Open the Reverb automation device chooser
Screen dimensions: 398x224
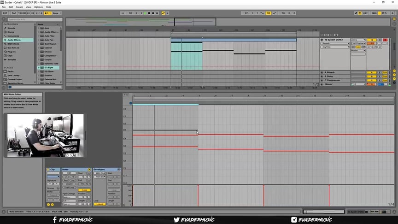335,43
